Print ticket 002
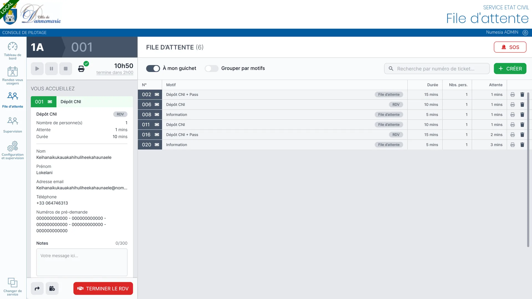Viewport: 532px width, 299px height. click(513, 95)
